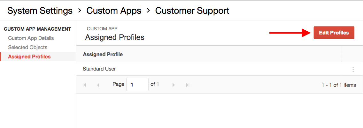Sort by the Assigned Profile column header
The height and width of the screenshot is (128, 363).
pyautogui.click(x=103, y=55)
